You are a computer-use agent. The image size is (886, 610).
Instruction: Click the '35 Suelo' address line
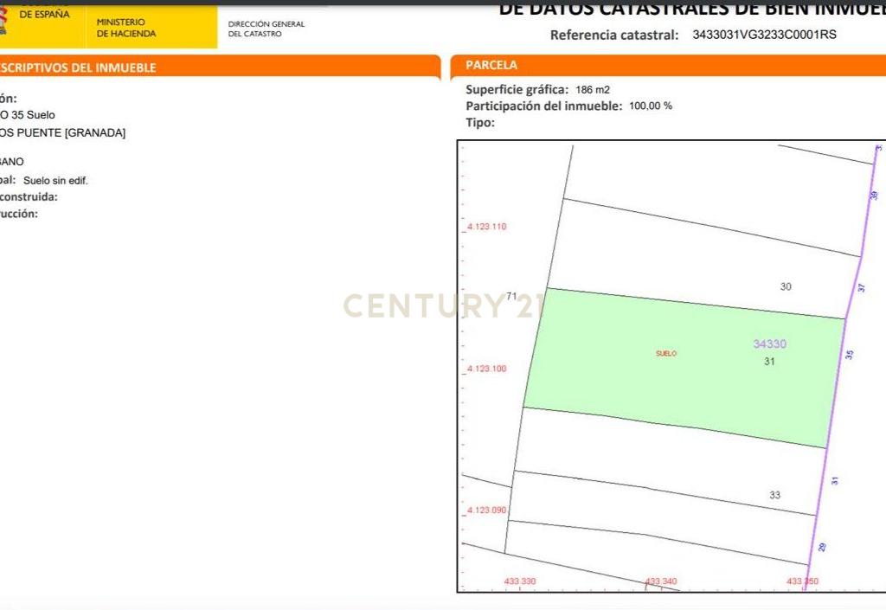[33, 115]
